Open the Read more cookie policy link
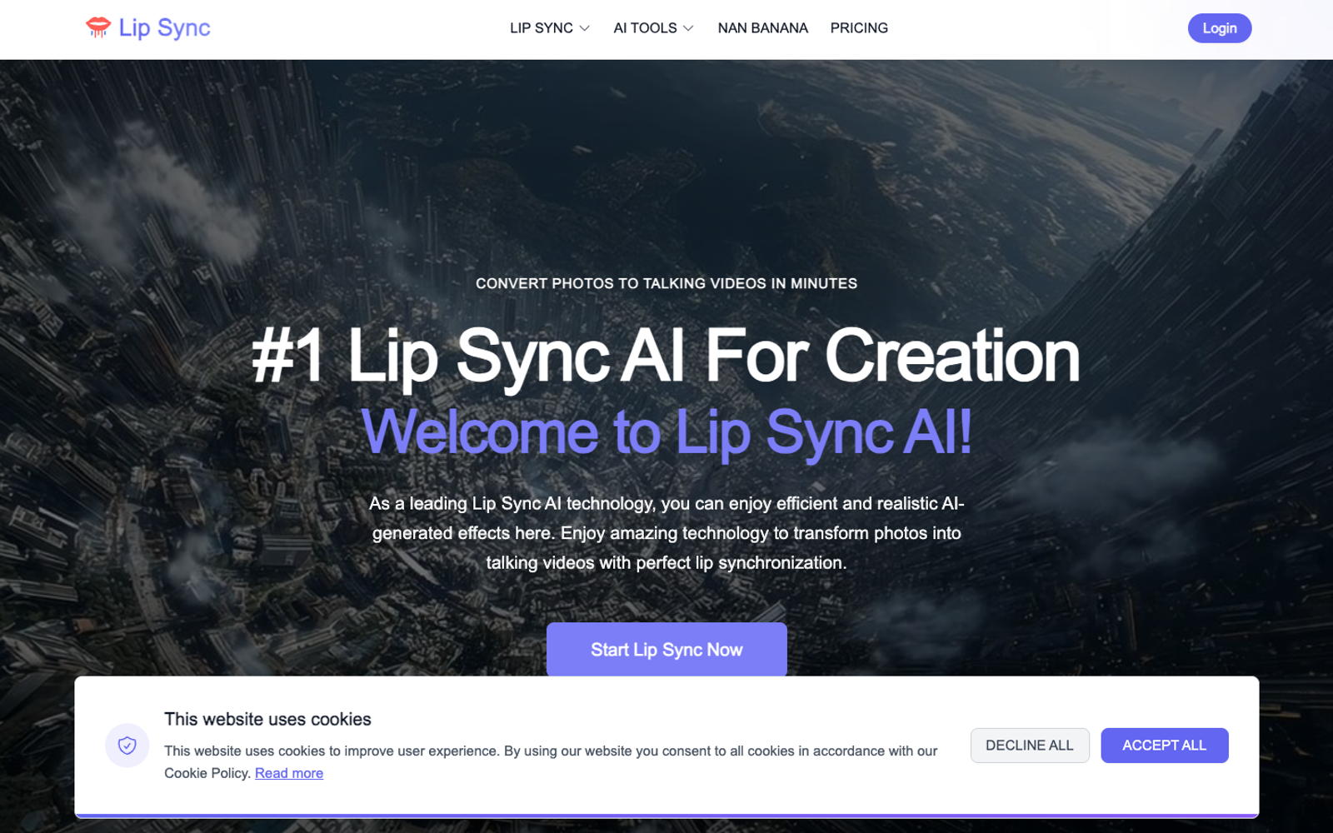 pyautogui.click(x=289, y=773)
